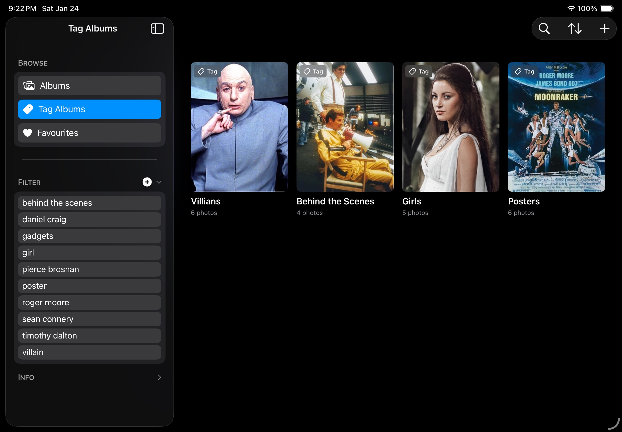Viewport: 622px width, 432px height.
Task: Filter by the 'villain' tag
Action: pyautogui.click(x=89, y=352)
